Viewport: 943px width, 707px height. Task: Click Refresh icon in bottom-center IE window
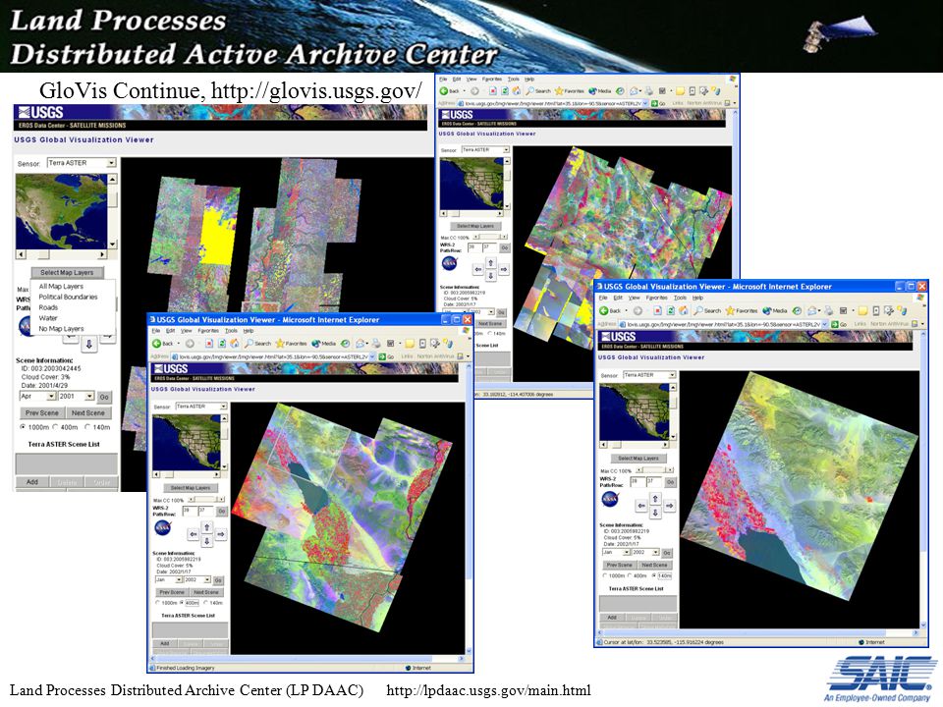pyautogui.click(x=221, y=344)
